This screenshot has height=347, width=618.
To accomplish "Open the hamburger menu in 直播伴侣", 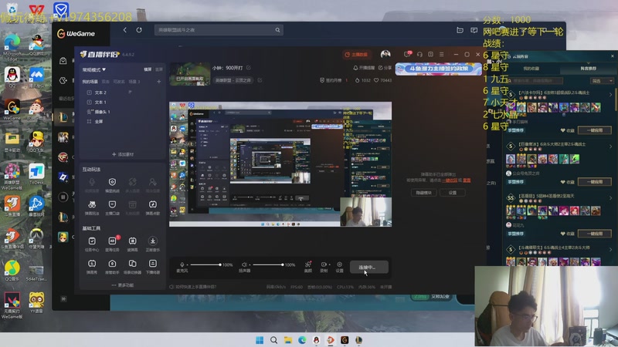I will (441, 54).
